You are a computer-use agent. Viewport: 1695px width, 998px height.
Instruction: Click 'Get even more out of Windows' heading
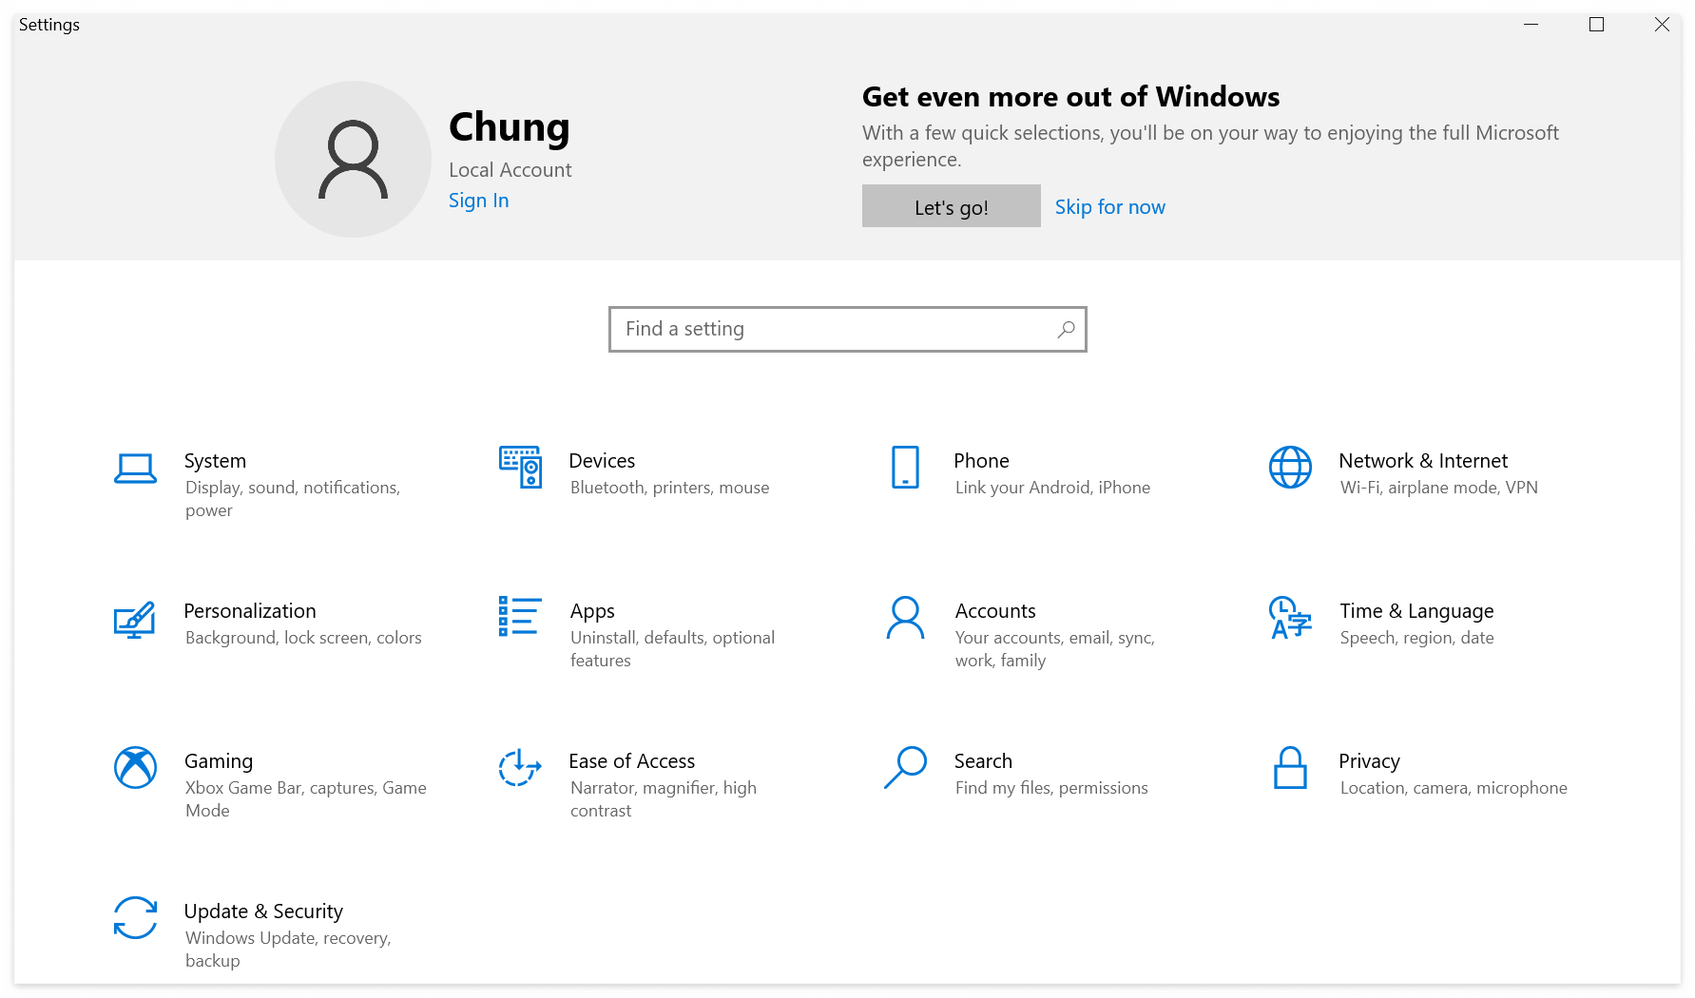(x=1070, y=97)
